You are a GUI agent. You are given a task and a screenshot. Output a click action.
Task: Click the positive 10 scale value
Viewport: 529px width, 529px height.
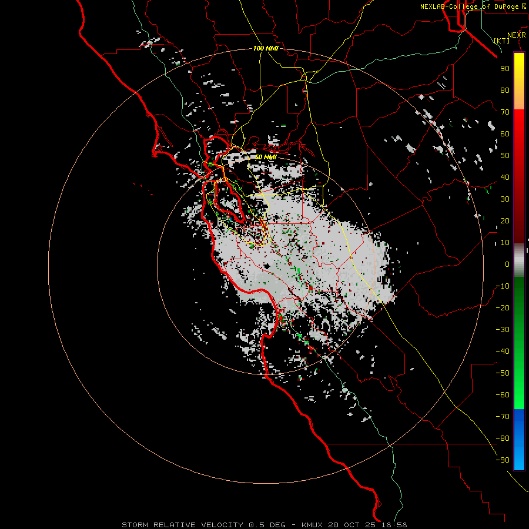(x=505, y=243)
